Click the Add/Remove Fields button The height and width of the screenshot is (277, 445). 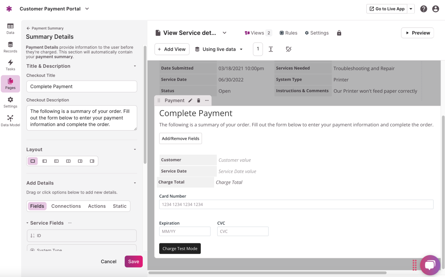pos(180,138)
